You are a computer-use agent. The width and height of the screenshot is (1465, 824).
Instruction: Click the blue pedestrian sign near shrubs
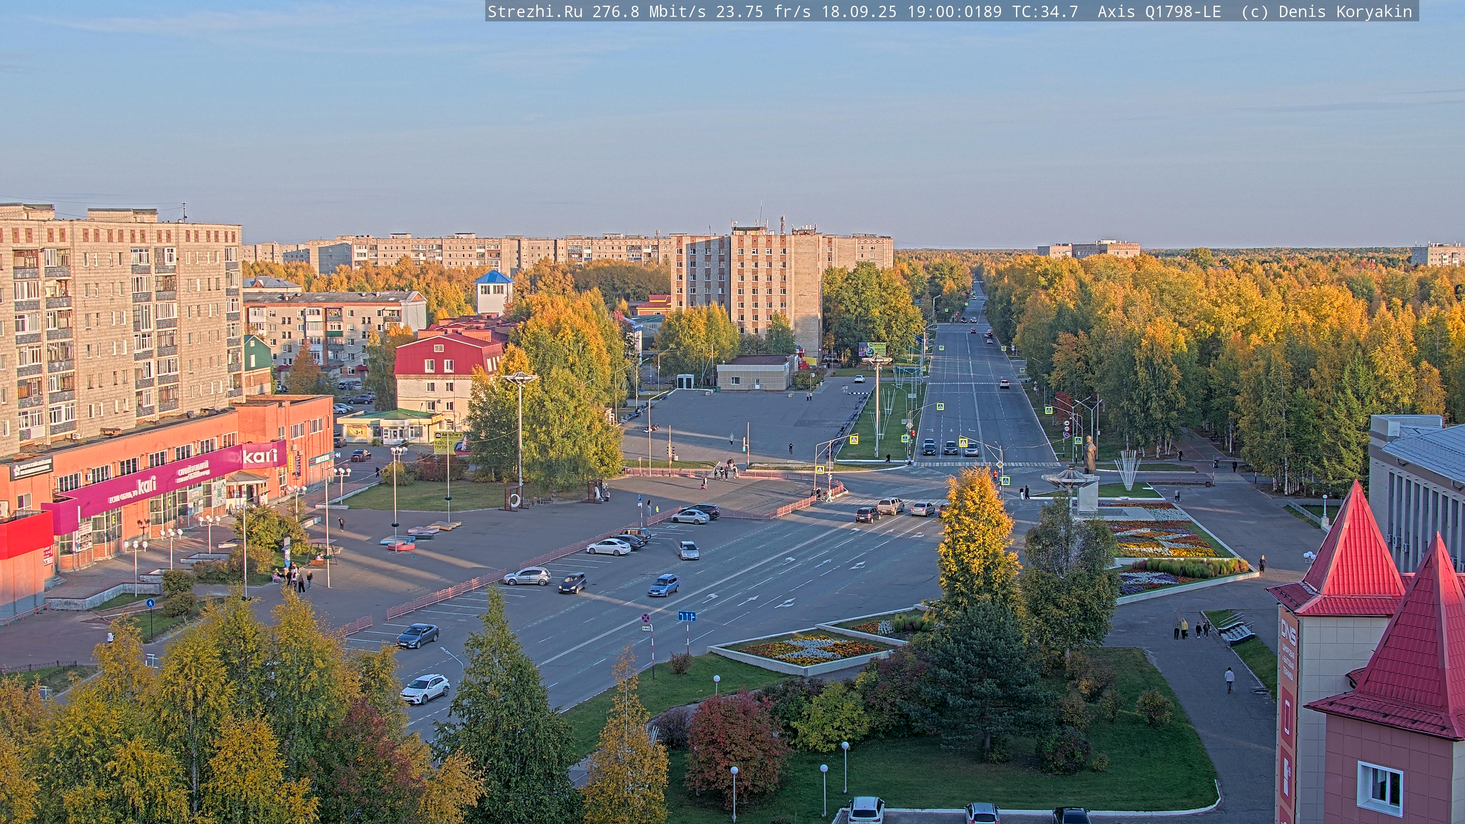coord(150,603)
